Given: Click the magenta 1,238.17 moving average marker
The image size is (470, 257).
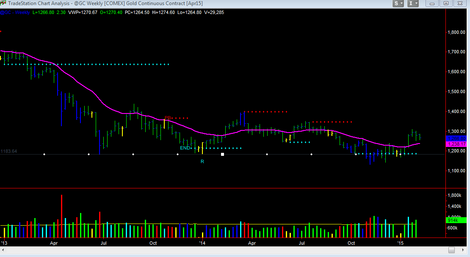Looking at the screenshot, I should tap(456, 144).
